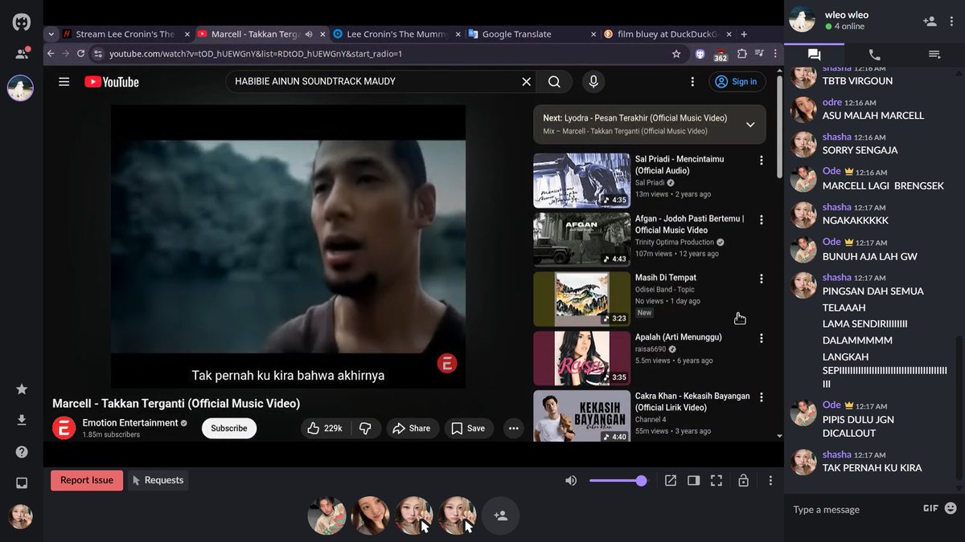
Task: Enter fullscreen for the shared browser
Action: point(717,481)
